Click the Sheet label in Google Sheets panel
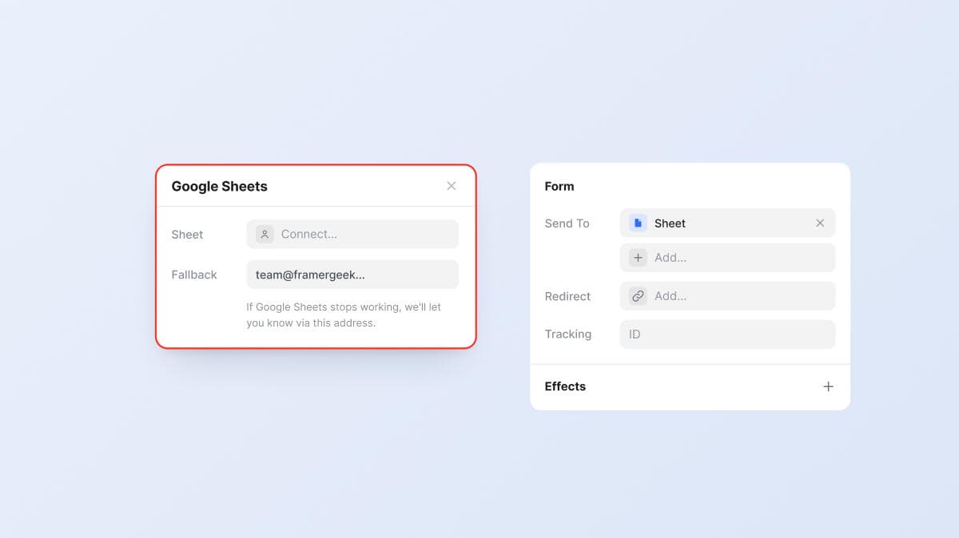Screen dimensions: 959x538 [x=187, y=234]
